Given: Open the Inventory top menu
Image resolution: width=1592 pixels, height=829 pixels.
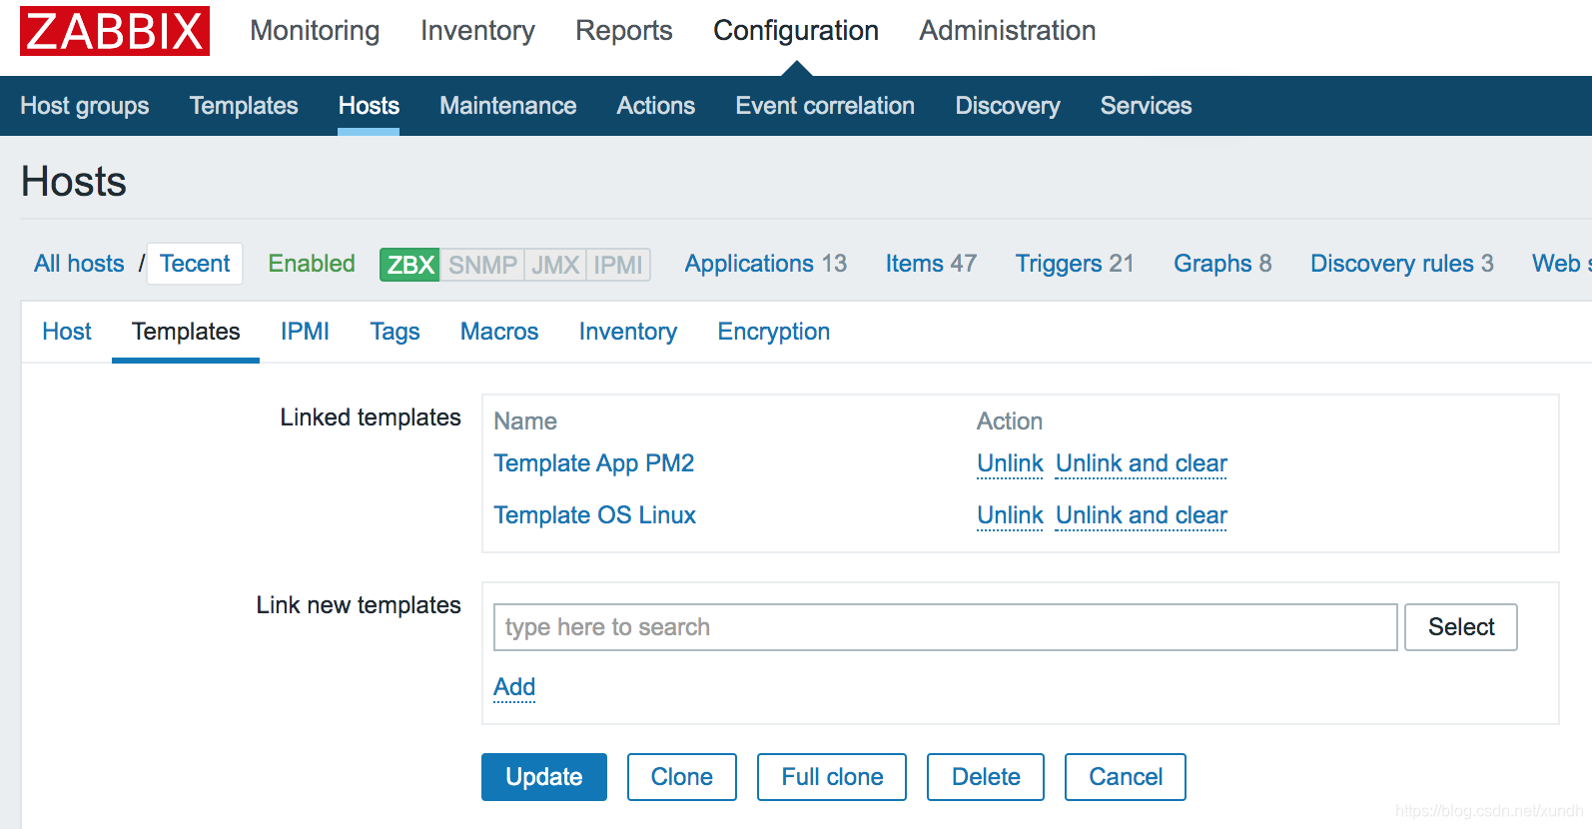Looking at the screenshot, I should 477,31.
